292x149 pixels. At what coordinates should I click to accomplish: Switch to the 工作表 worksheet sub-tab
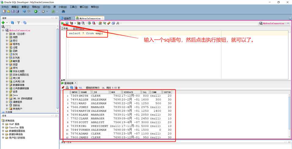pyautogui.click(x=65, y=29)
